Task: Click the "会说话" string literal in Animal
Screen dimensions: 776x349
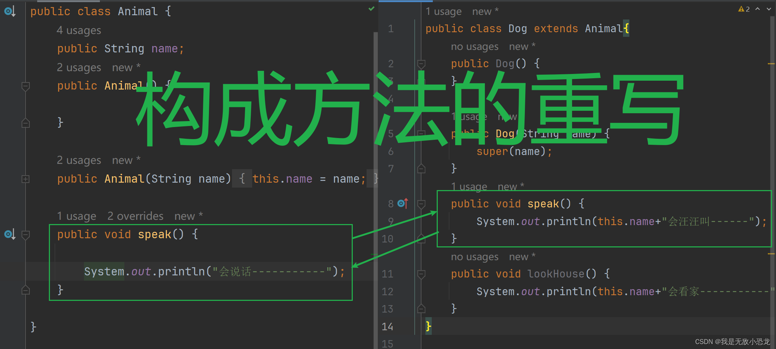Action: [x=272, y=272]
